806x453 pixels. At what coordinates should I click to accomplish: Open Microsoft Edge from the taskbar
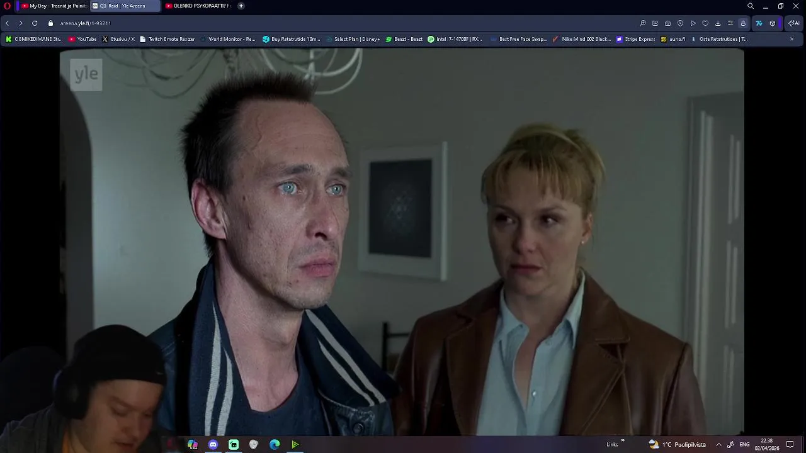pos(275,444)
